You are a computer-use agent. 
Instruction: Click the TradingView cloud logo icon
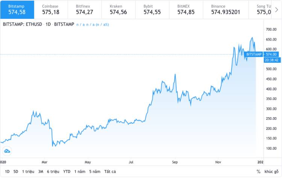(7, 151)
